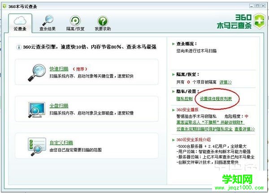Click the line -创新文件审计技术，扫描速度最快

pos(208,162)
